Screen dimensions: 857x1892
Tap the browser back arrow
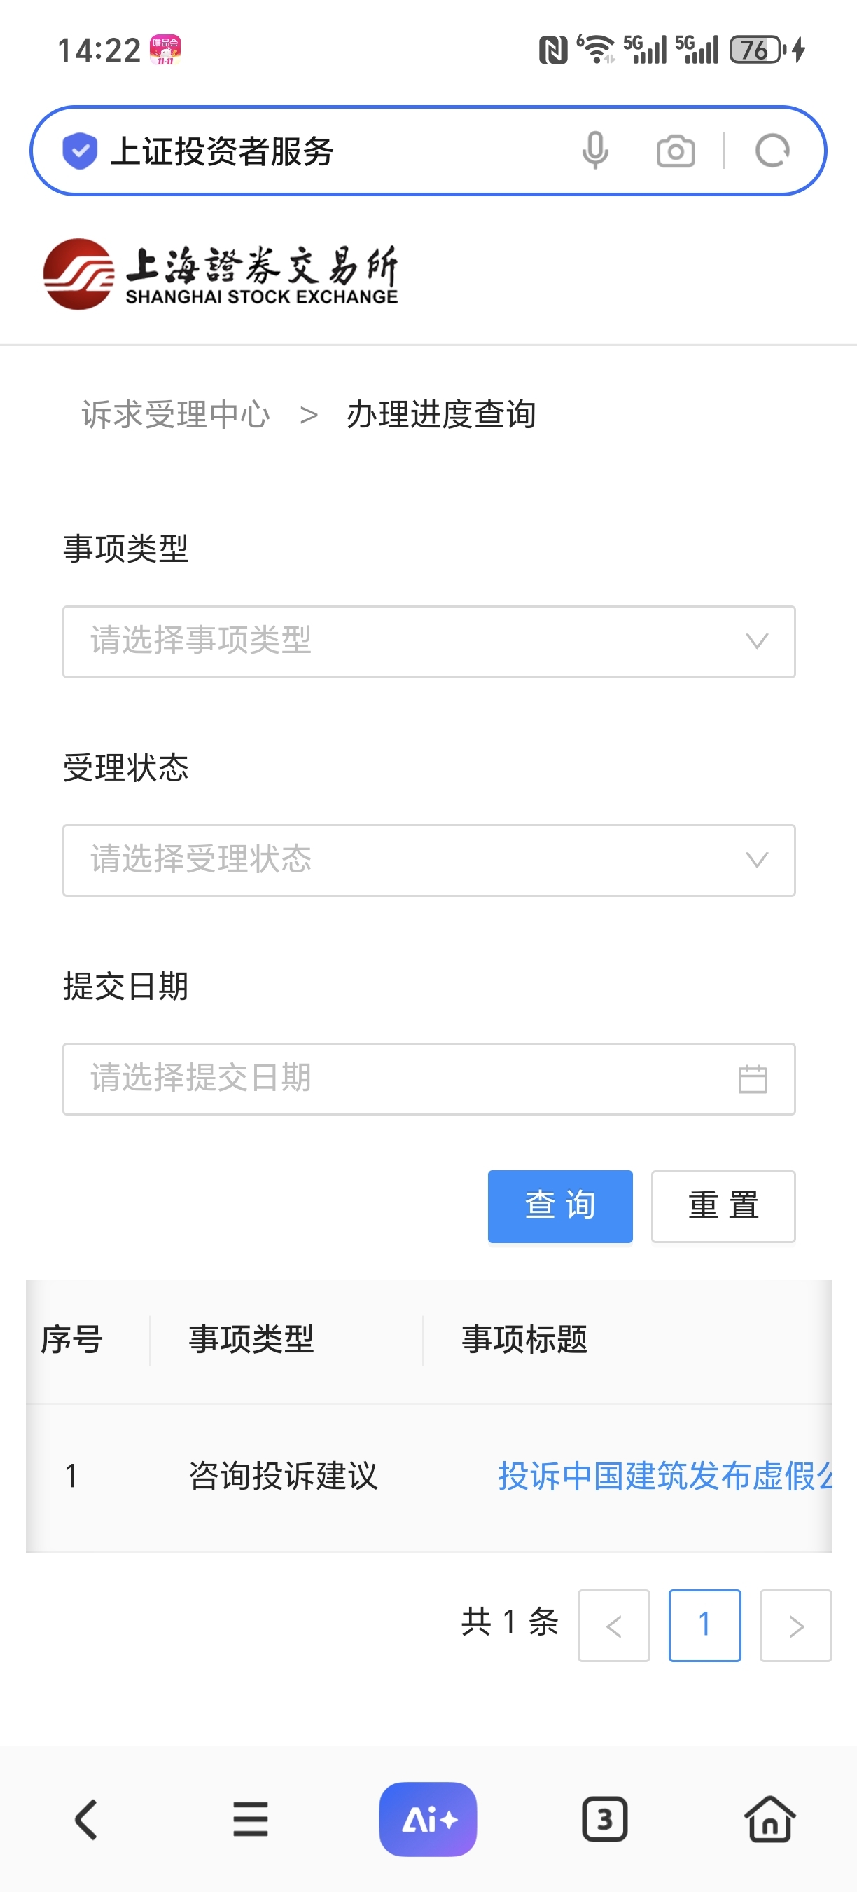[x=87, y=1818]
